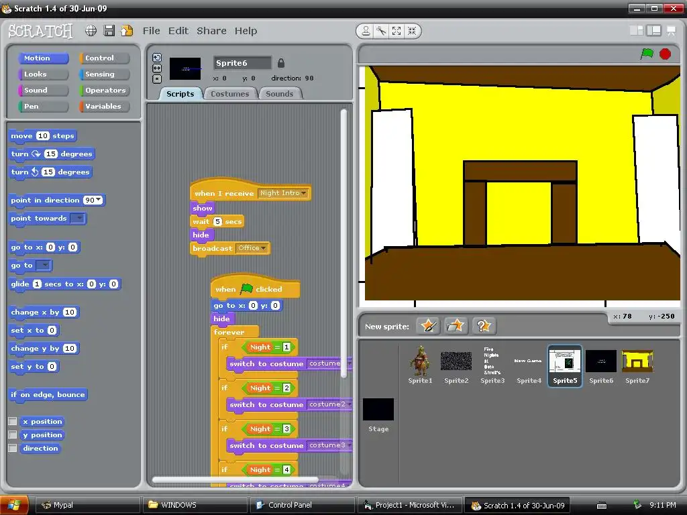This screenshot has height=515, width=687.
Task: Select the delete scissors tool
Action: (381, 31)
